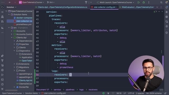Open the Commit tool window icon
This screenshot has height=95, width=169.
point(2,12)
